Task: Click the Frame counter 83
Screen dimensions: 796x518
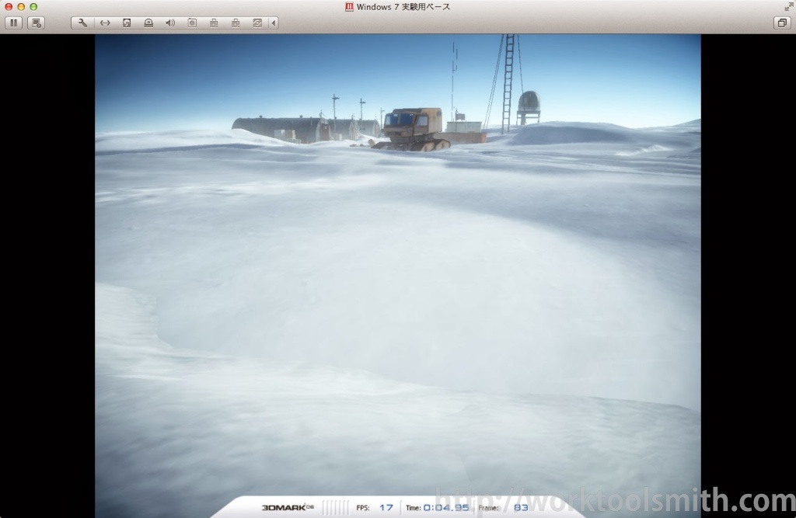Action: point(521,507)
